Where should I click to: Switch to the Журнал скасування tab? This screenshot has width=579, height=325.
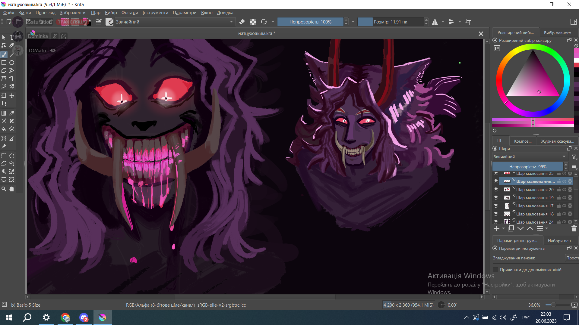click(x=557, y=141)
